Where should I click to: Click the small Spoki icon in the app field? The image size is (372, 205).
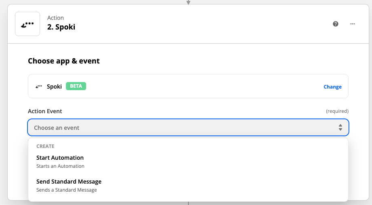39,86
